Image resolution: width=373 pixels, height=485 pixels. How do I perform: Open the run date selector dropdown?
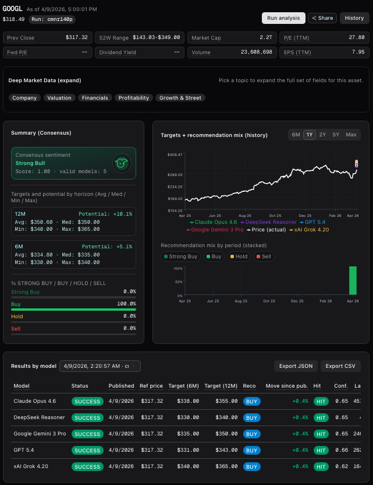click(x=100, y=366)
